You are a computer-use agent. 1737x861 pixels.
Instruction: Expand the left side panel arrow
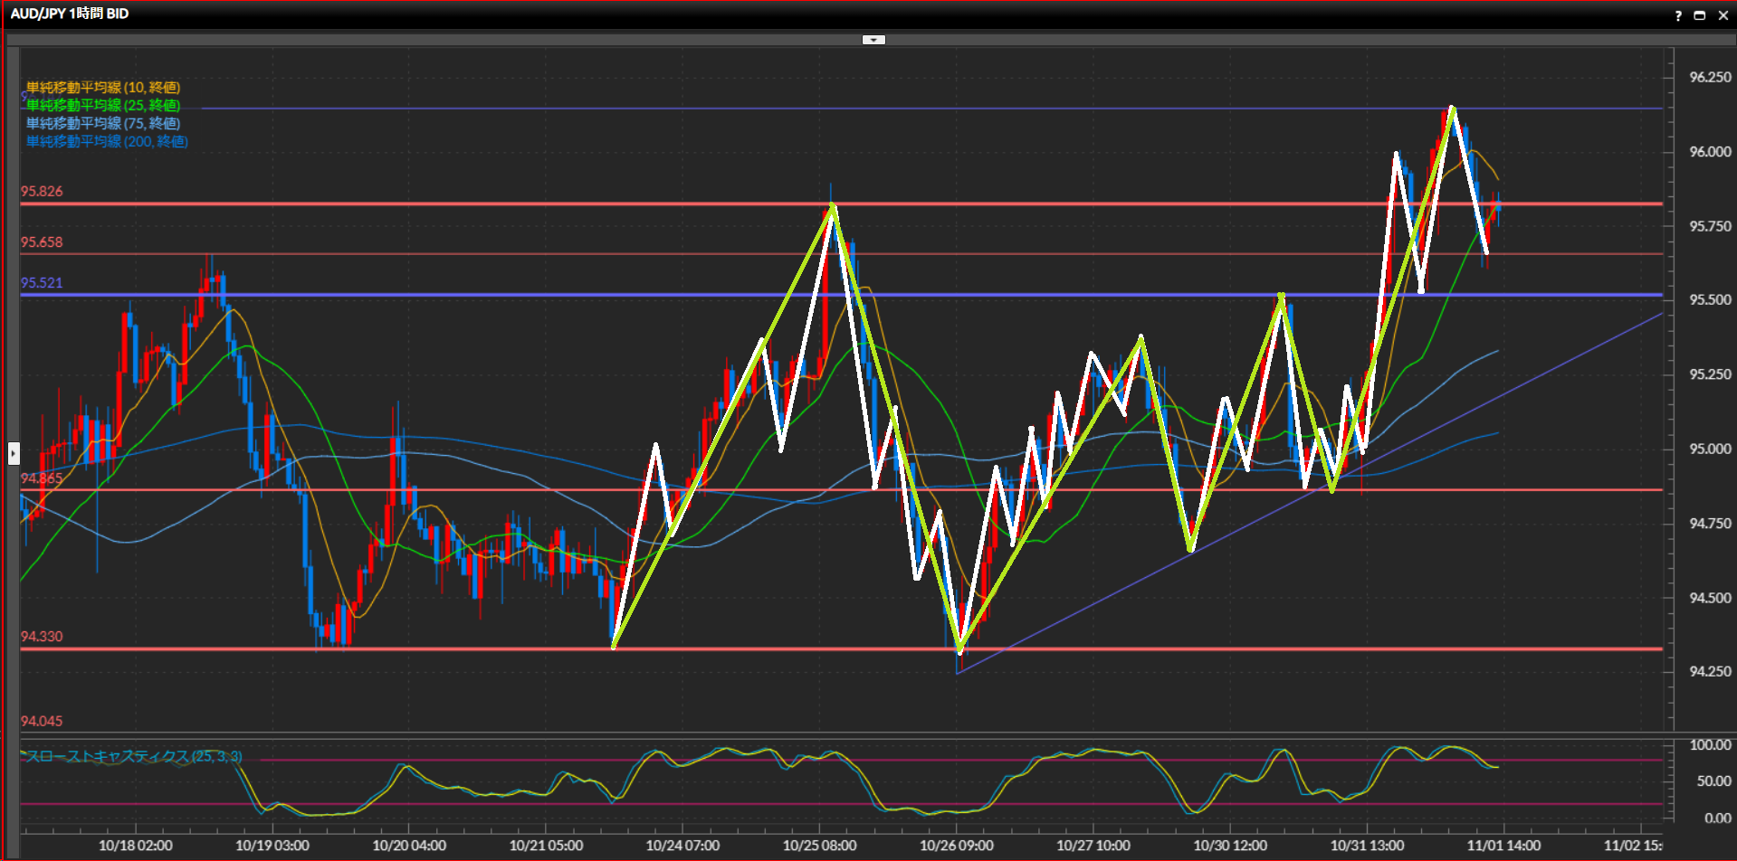[x=14, y=452]
